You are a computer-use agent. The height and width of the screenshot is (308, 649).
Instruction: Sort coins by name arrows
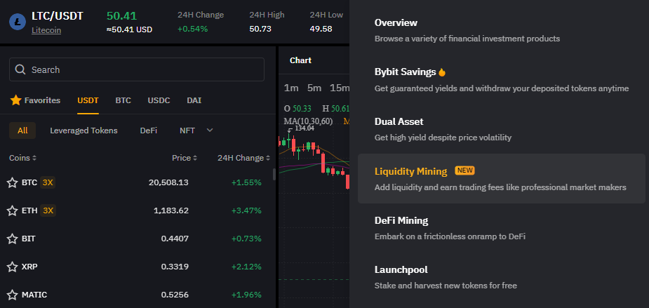(34, 158)
